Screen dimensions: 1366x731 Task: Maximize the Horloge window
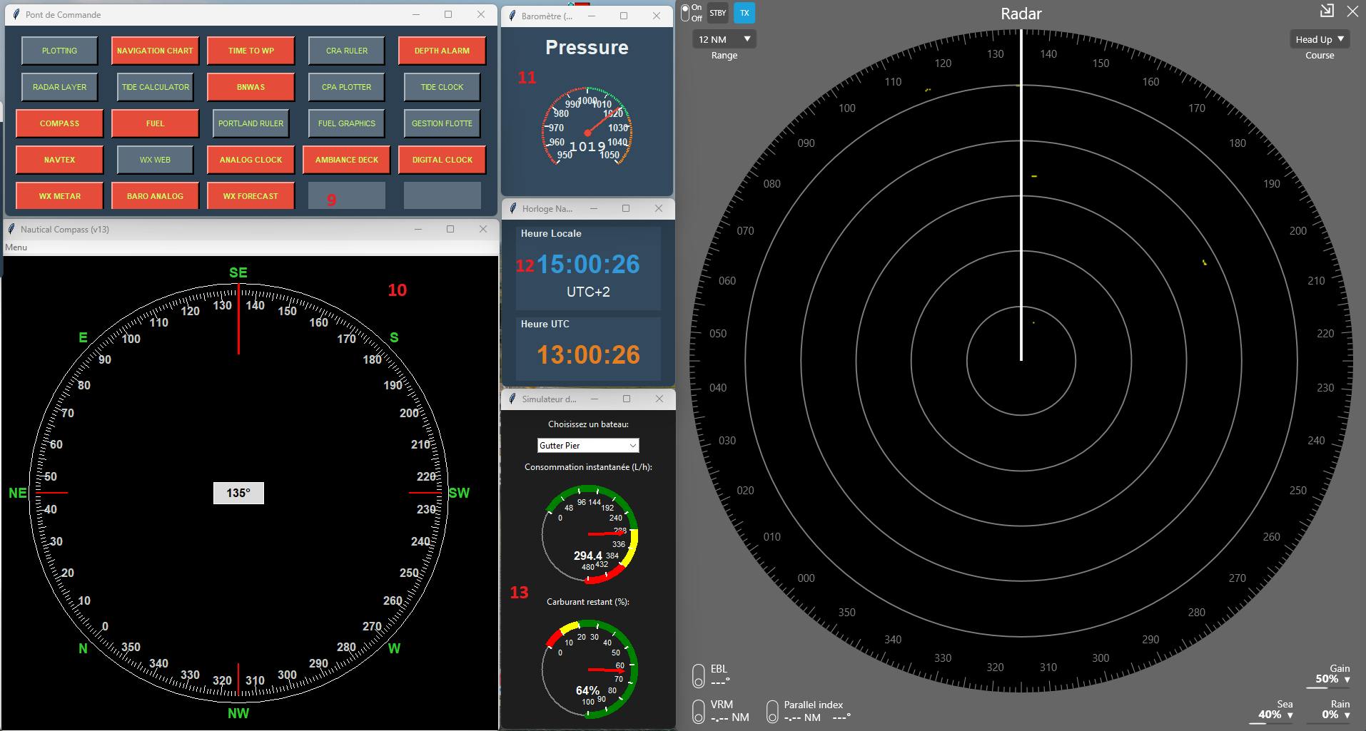click(x=626, y=208)
